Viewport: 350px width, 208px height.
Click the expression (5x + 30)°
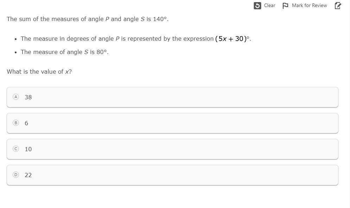click(x=232, y=39)
